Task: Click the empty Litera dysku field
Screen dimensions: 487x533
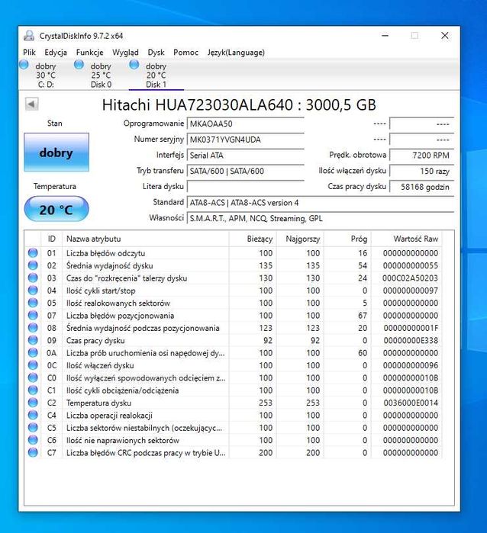Action: coord(245,187)
